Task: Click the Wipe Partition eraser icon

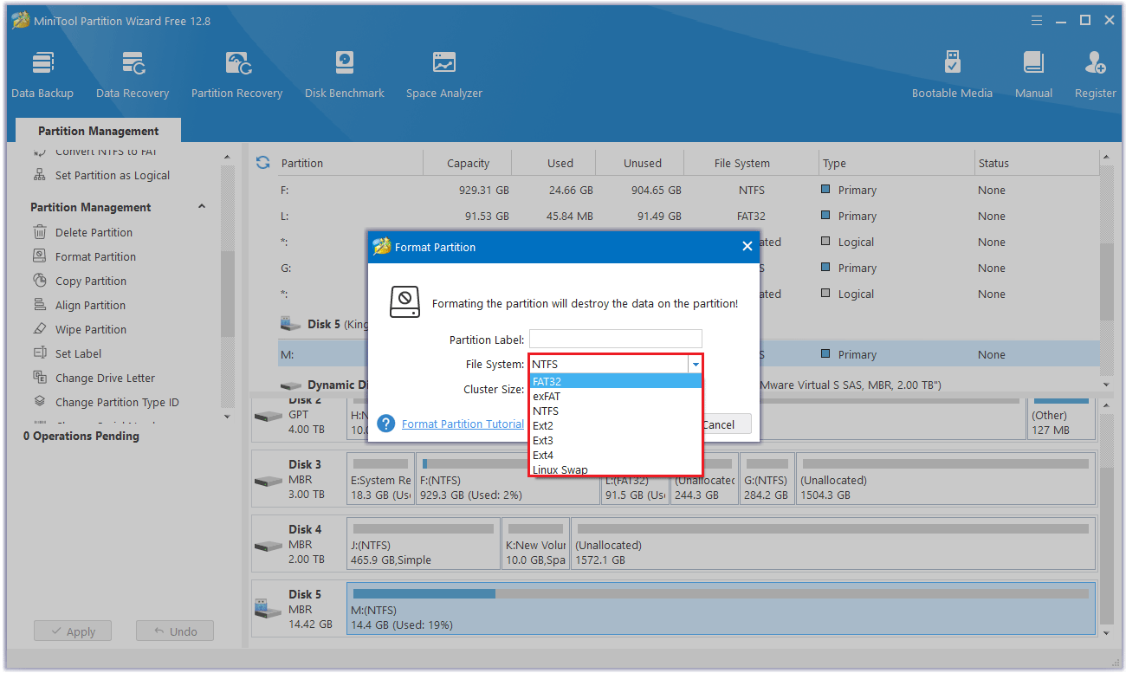Action: point(40,329)
